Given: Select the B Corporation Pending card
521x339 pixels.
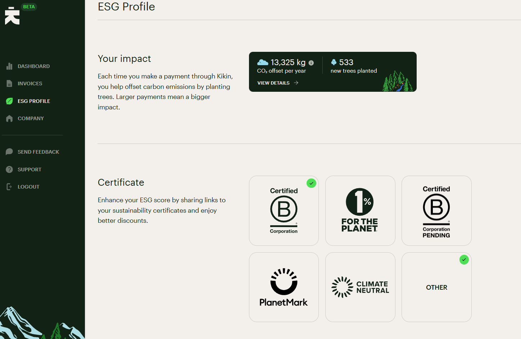Looking at the screenshot, I should pos(436,211).
